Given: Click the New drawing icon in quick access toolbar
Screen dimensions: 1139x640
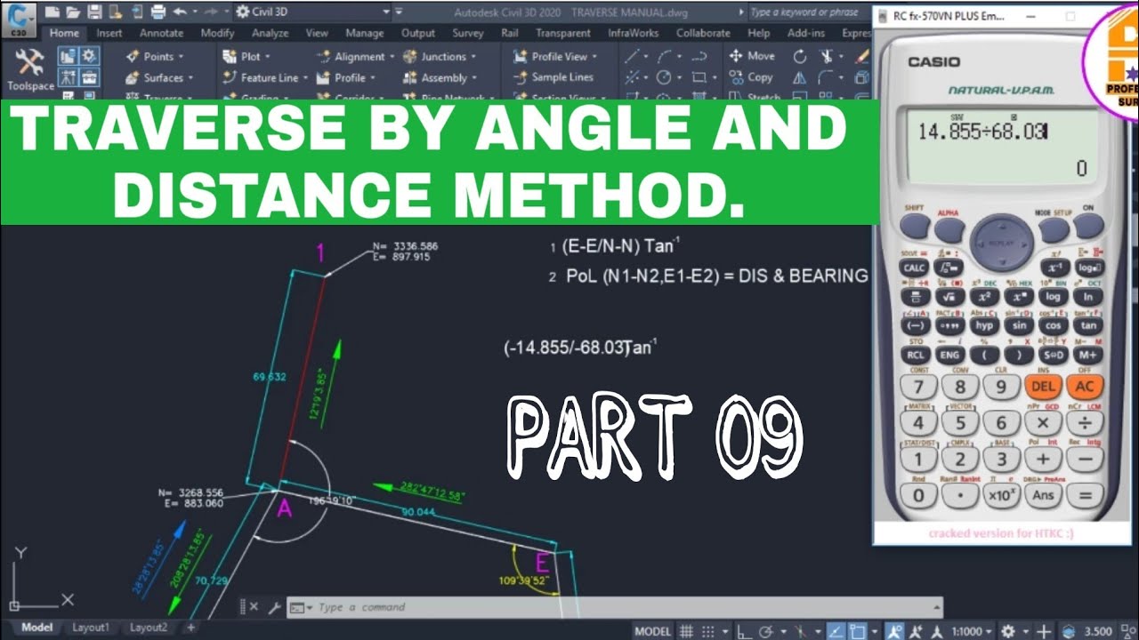Looking at the screenshot, I should (x=53, y=12).
